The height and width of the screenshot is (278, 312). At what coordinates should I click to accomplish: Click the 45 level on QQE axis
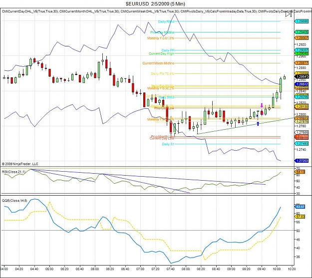point(298,239)
